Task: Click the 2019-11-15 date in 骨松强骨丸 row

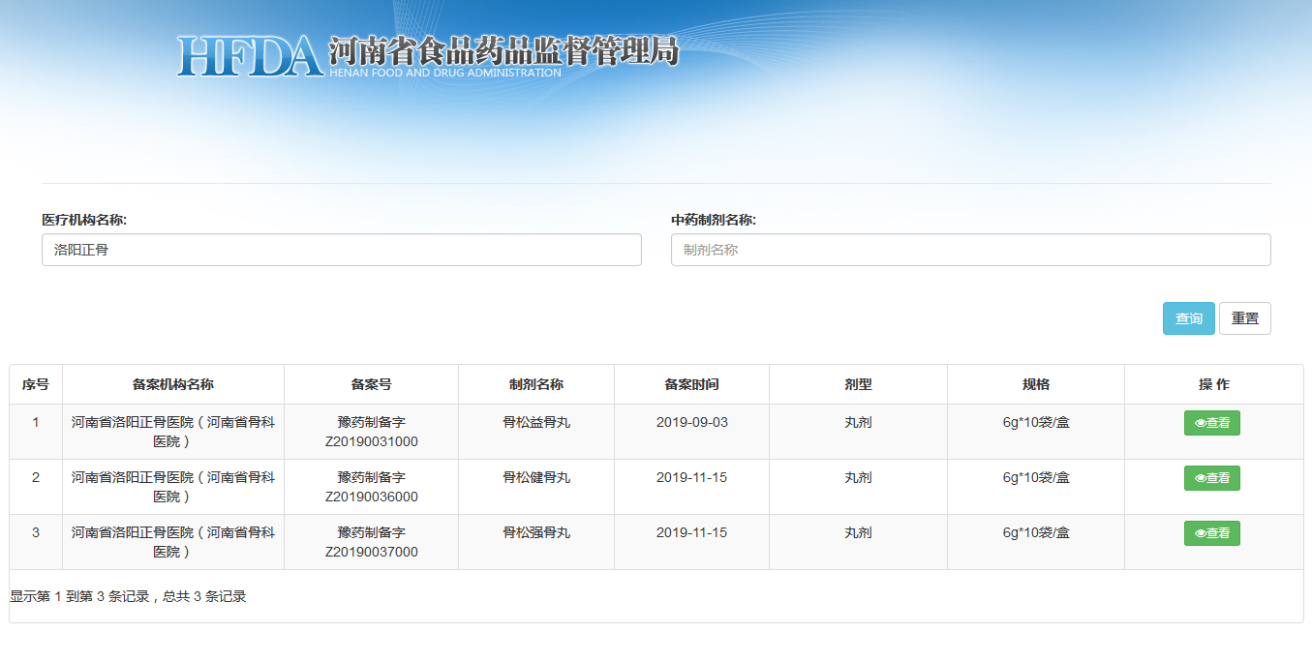Action: pos(691,532)
